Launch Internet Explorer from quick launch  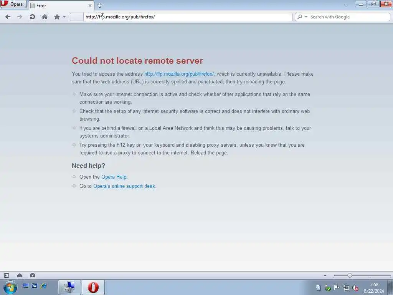click(44, 286)
